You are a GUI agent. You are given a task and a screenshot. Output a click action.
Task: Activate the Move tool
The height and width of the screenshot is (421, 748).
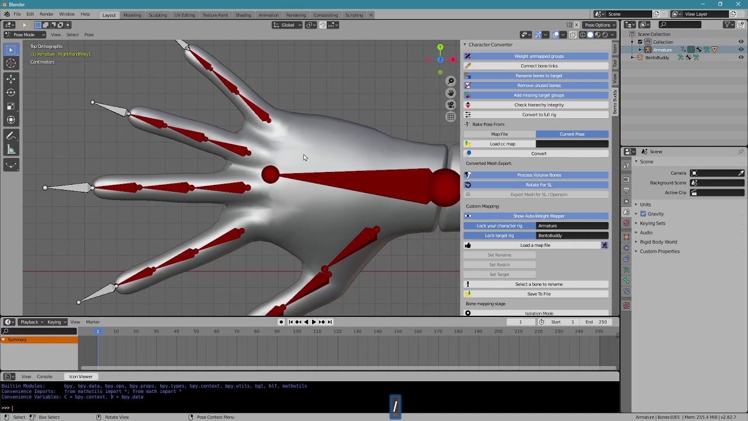click(x=11, y=79)
